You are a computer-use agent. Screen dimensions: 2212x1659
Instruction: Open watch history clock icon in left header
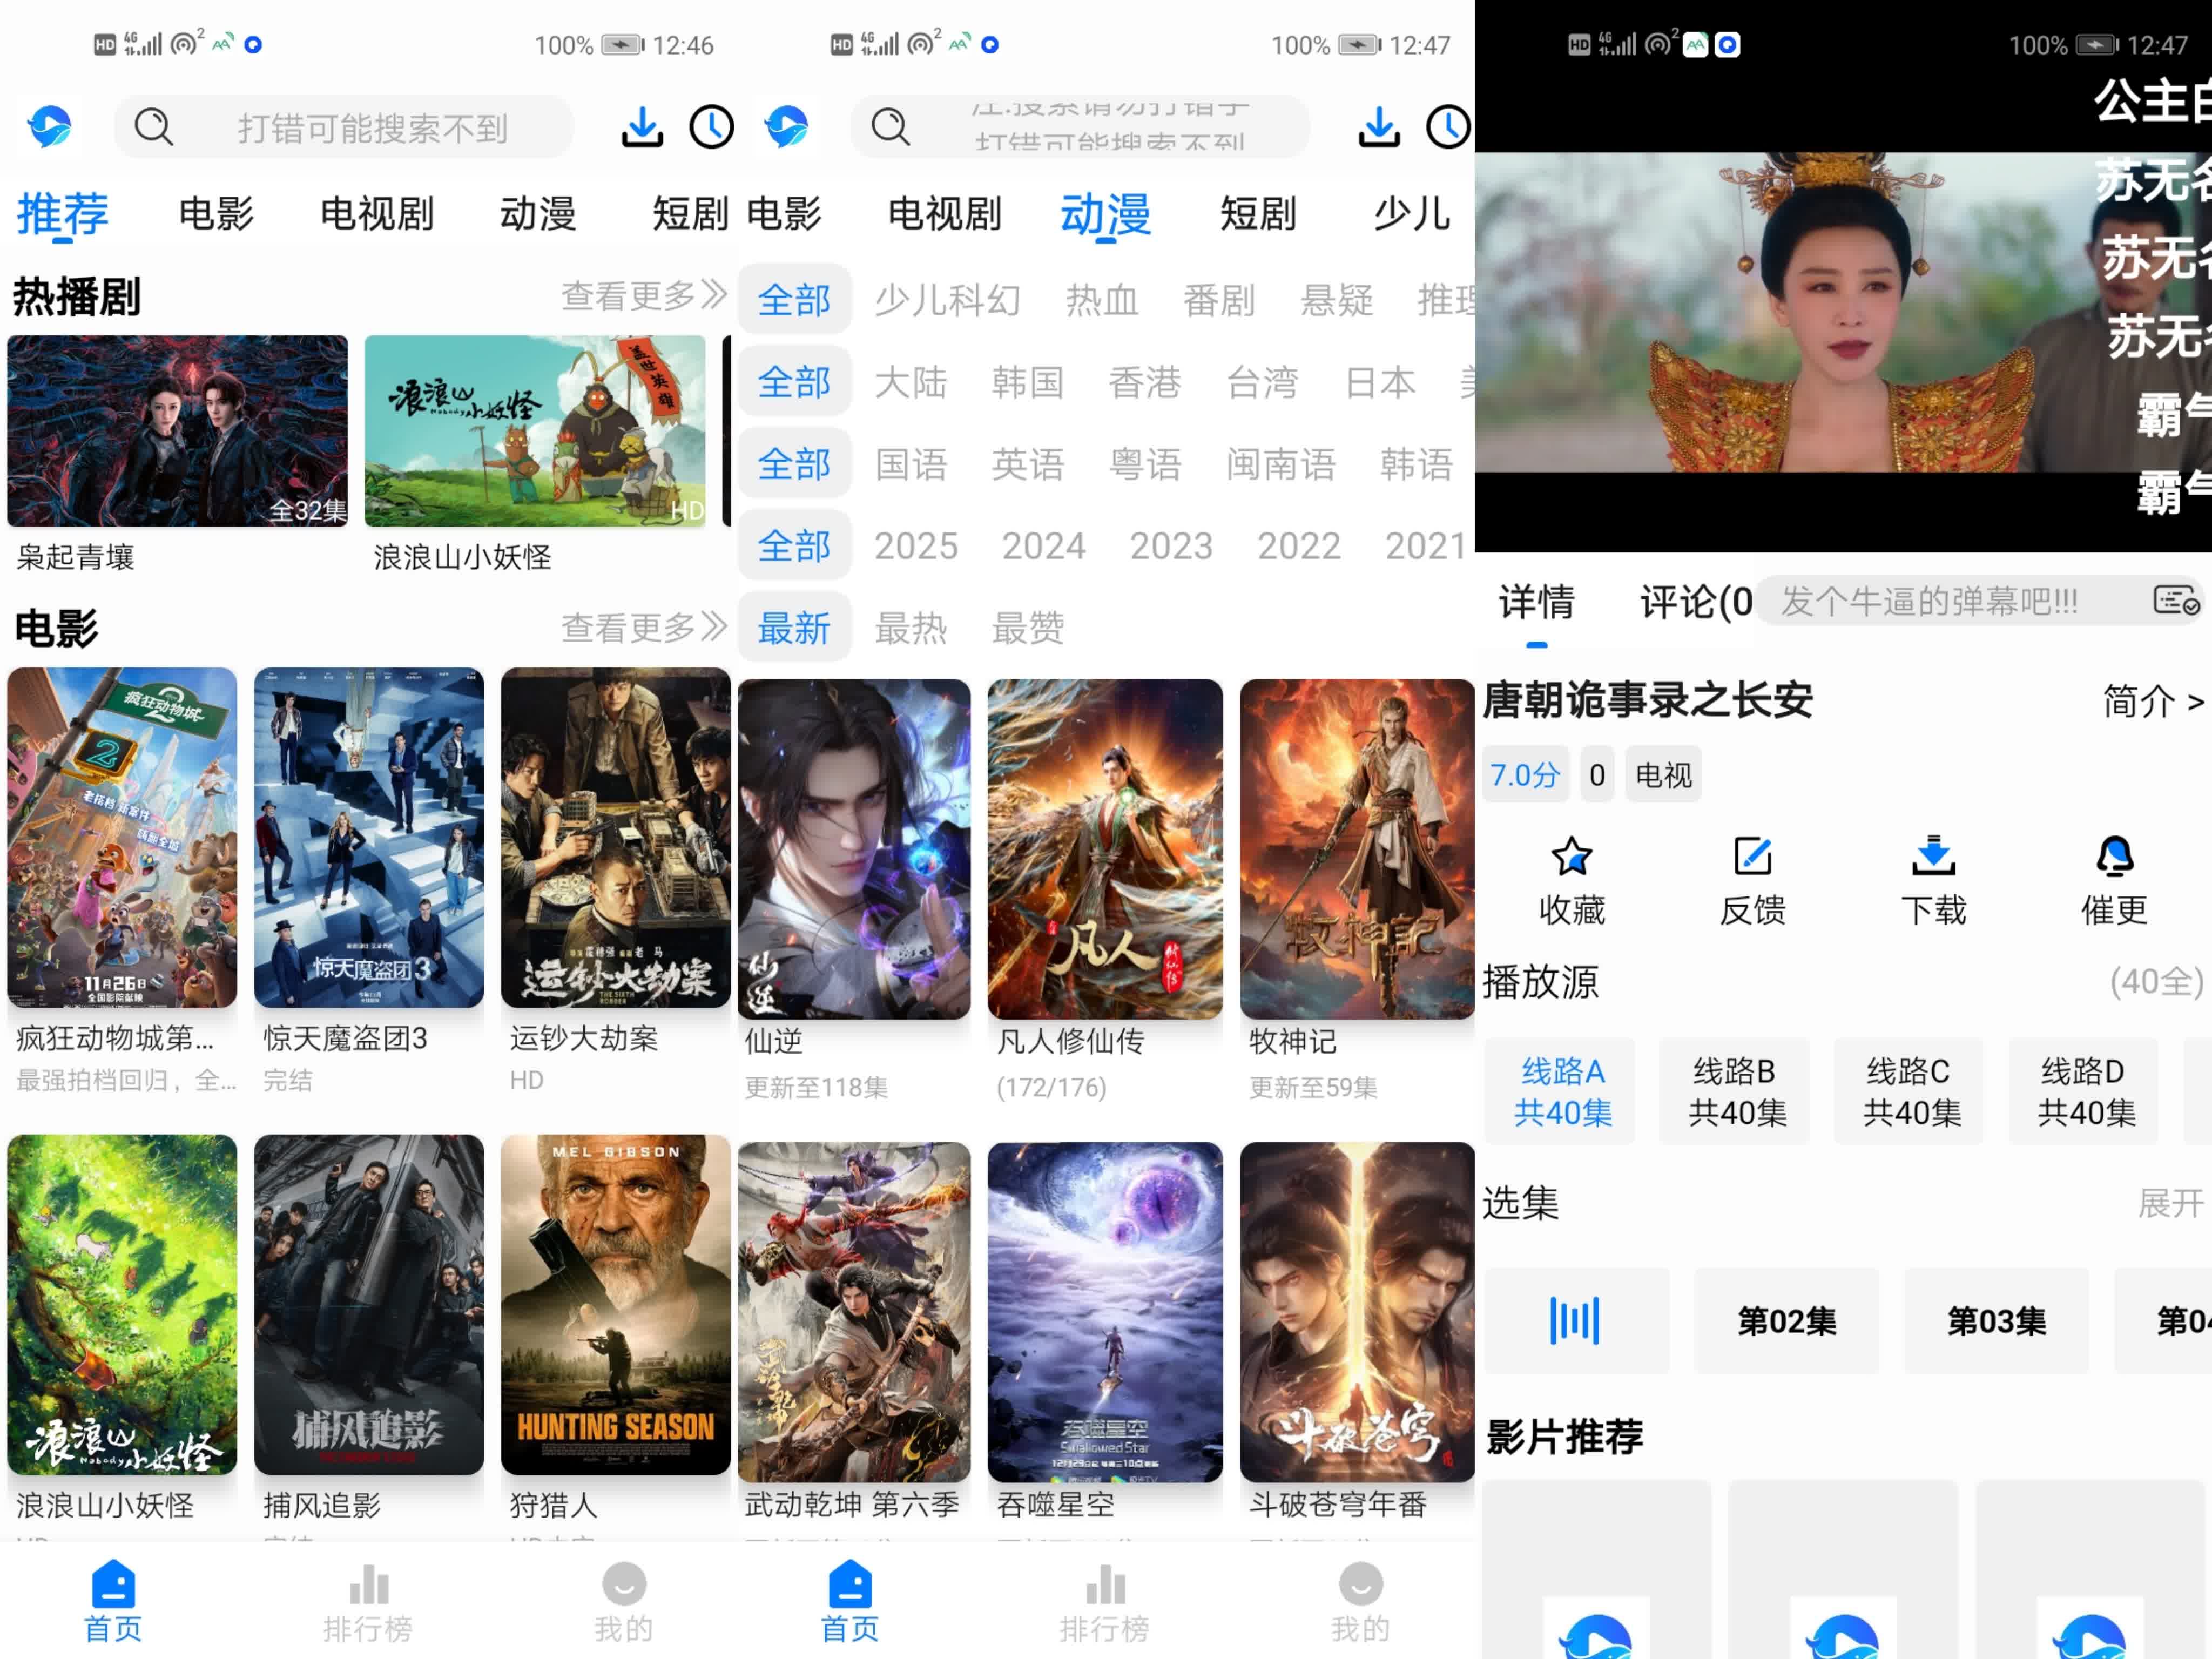711,127
